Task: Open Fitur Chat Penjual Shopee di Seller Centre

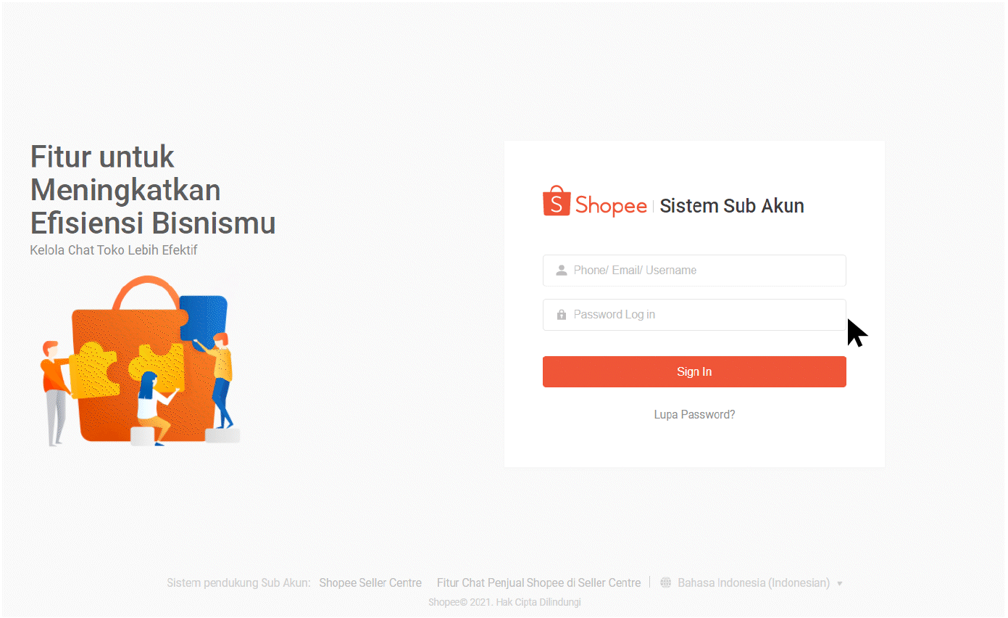Action: 538,583
